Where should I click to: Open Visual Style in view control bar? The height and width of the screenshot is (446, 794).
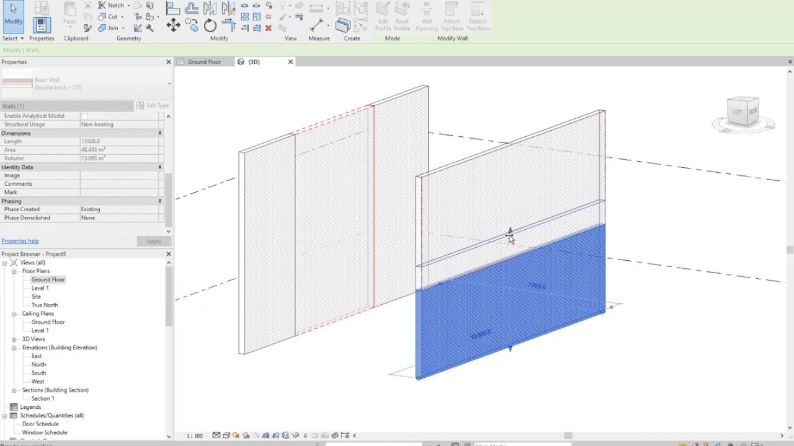pos(226,435)
